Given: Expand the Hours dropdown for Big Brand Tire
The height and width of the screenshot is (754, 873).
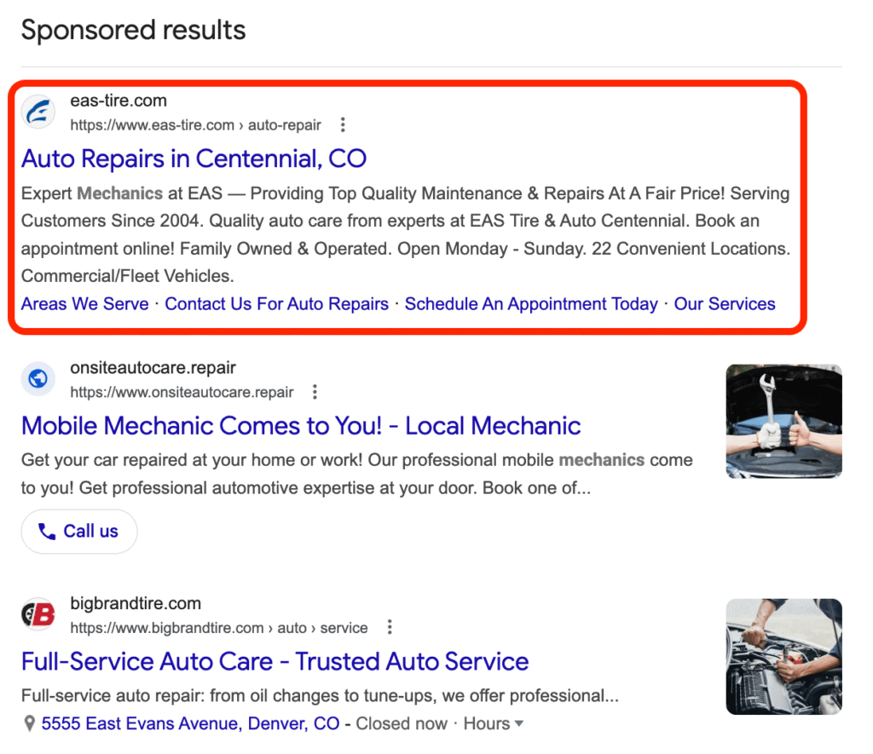Looking at the screenshot, I should (494, 724).
